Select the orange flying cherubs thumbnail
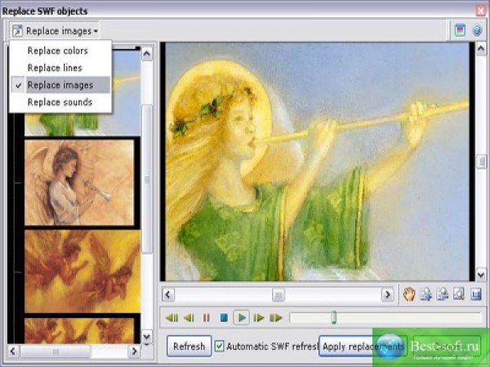Image resolution: width=490 pixels, height=367 pixels. tap(82, 271)
